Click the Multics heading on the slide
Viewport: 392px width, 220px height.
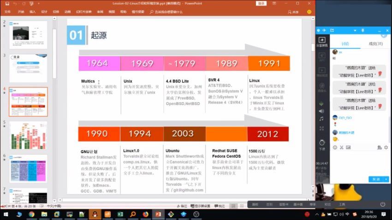[88, 81]
